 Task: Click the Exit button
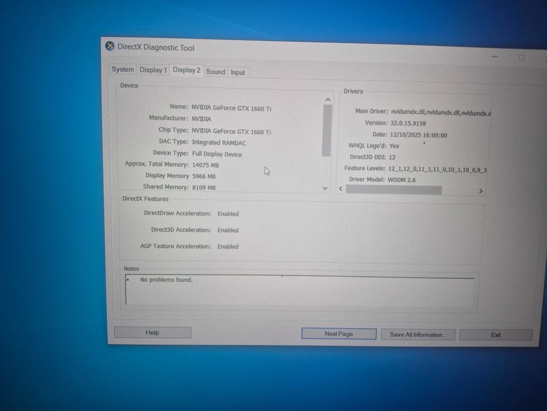click(496, 335)
